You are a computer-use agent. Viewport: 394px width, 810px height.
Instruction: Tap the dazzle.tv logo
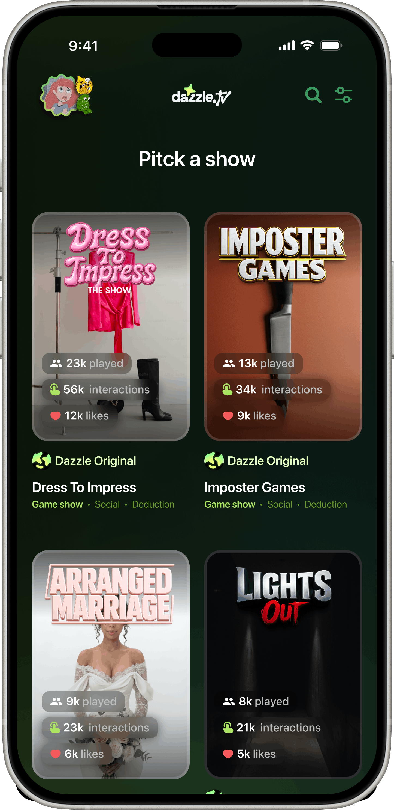click(201, 95)
